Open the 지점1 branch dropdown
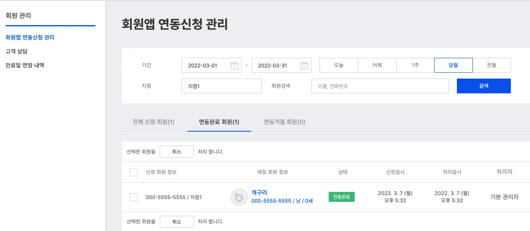Viewport: 530px width, 231px height. coord(221,86)
